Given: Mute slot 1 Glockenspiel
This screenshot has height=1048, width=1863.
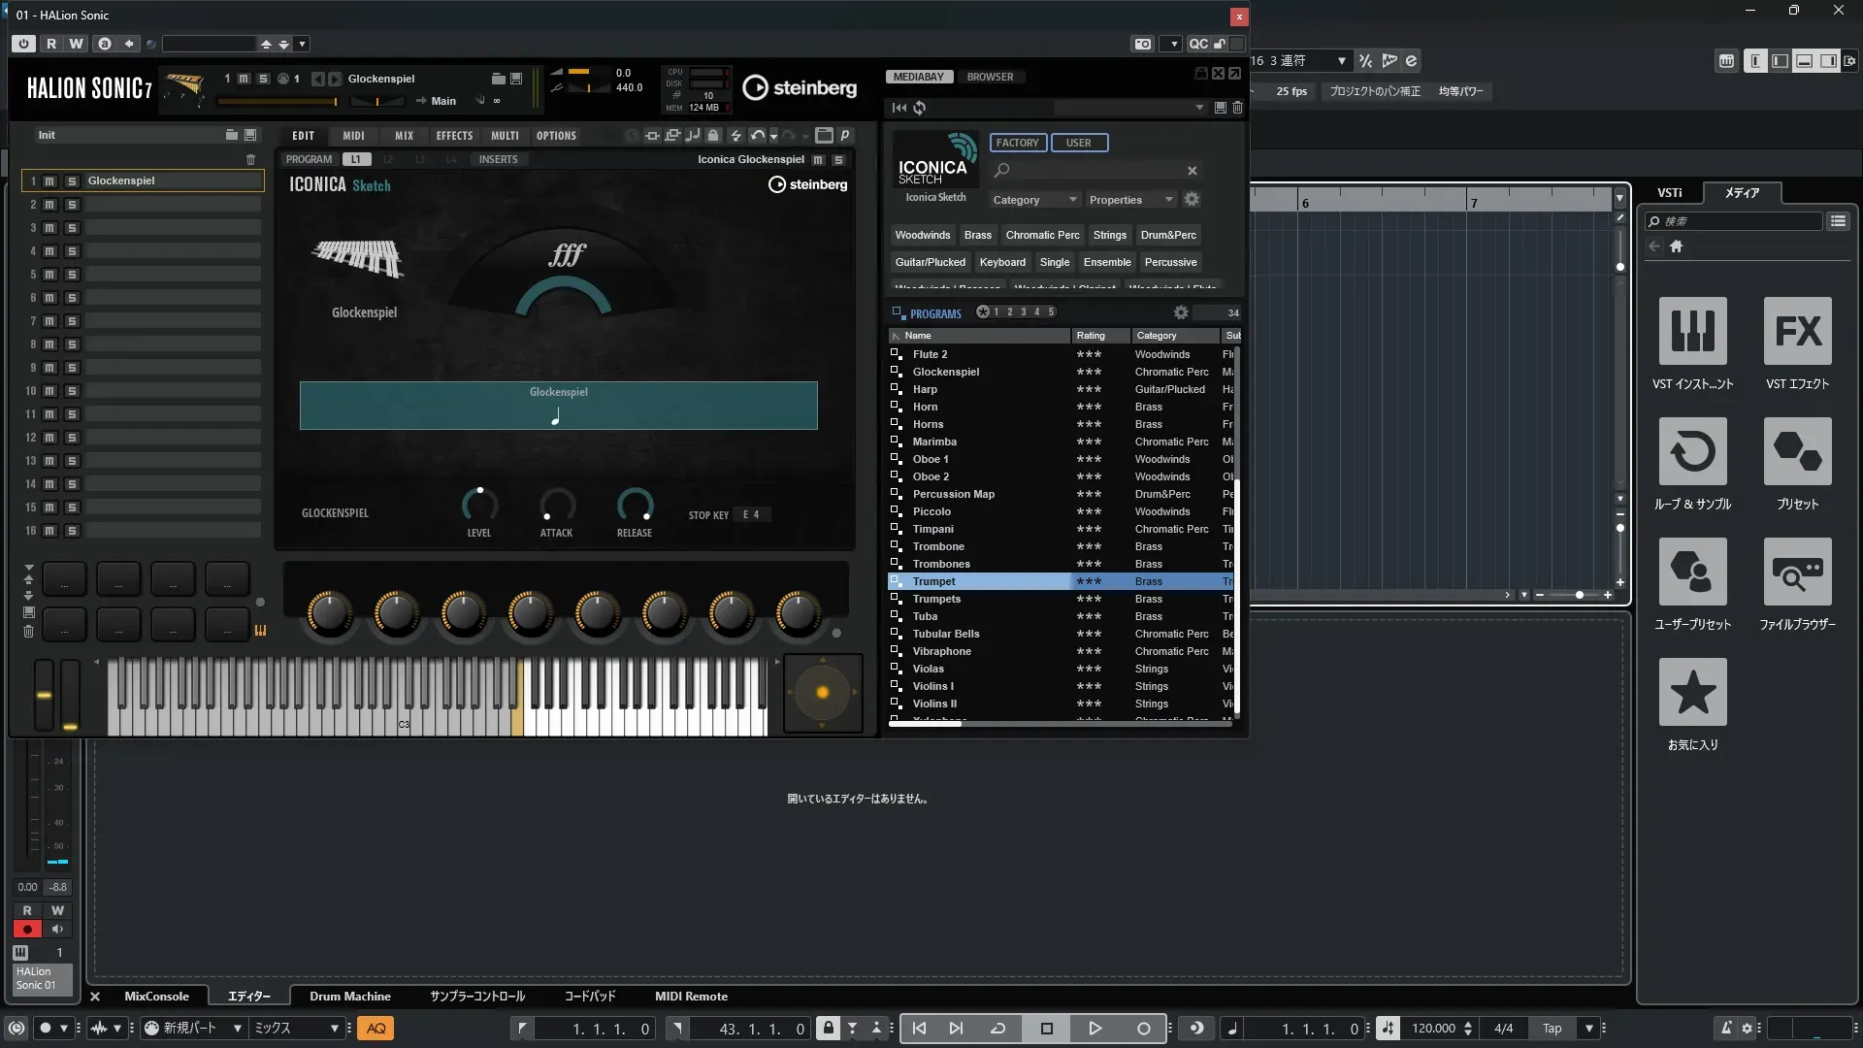Looking at the screenshot, I should point(49,181).
